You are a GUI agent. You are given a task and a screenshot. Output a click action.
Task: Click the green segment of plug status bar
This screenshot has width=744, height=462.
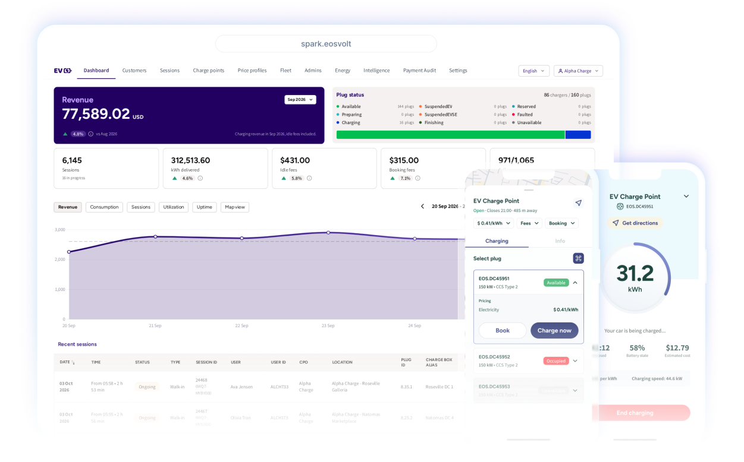pyautogui.click(x=450, y=135)
